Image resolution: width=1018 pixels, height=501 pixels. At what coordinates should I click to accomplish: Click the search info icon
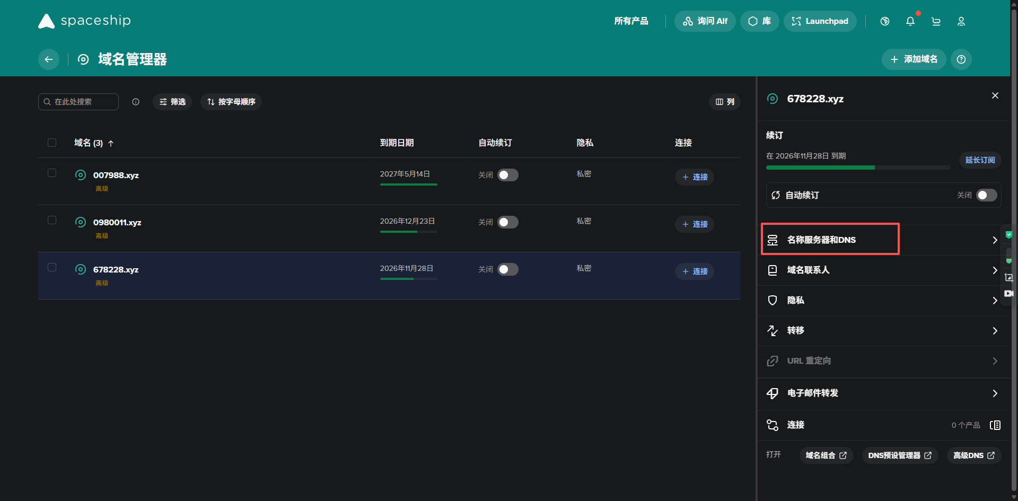coord(136,102)
